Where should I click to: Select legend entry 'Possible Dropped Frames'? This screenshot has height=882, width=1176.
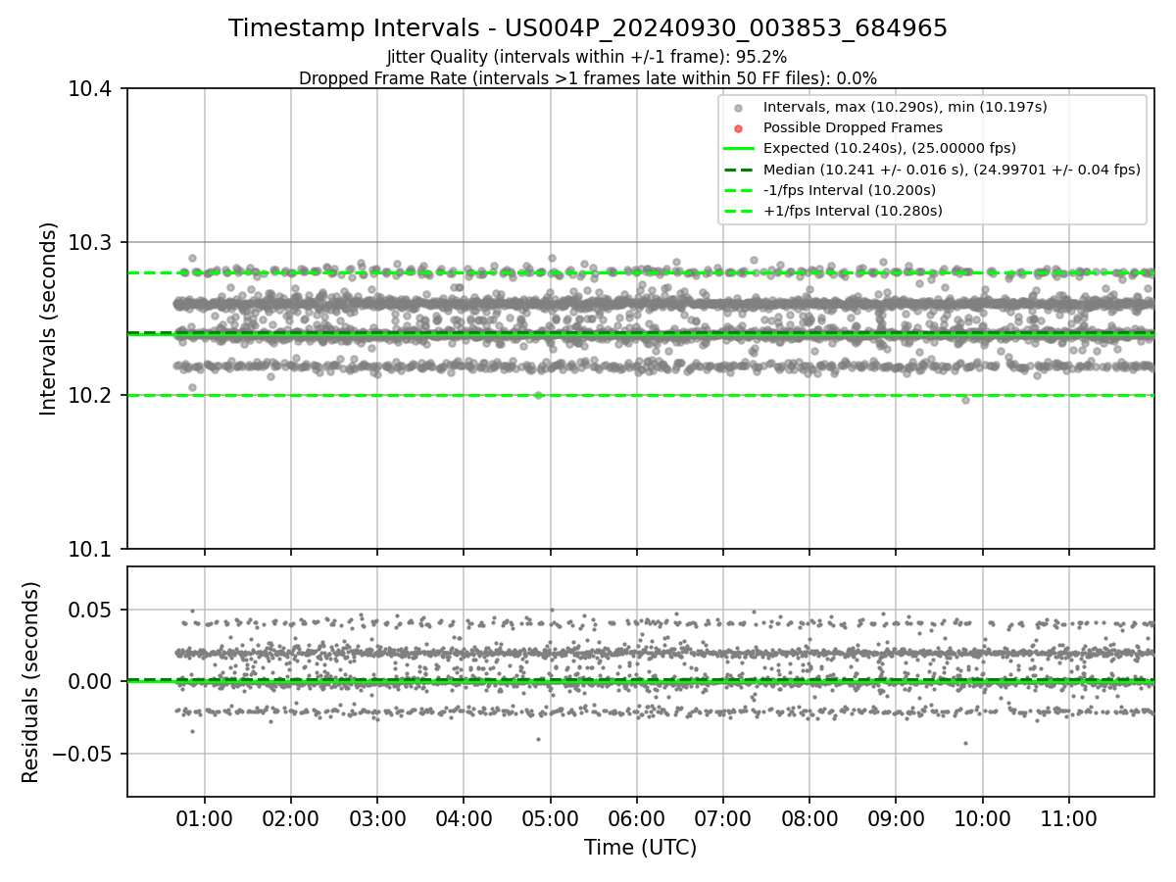pos(853,127)
